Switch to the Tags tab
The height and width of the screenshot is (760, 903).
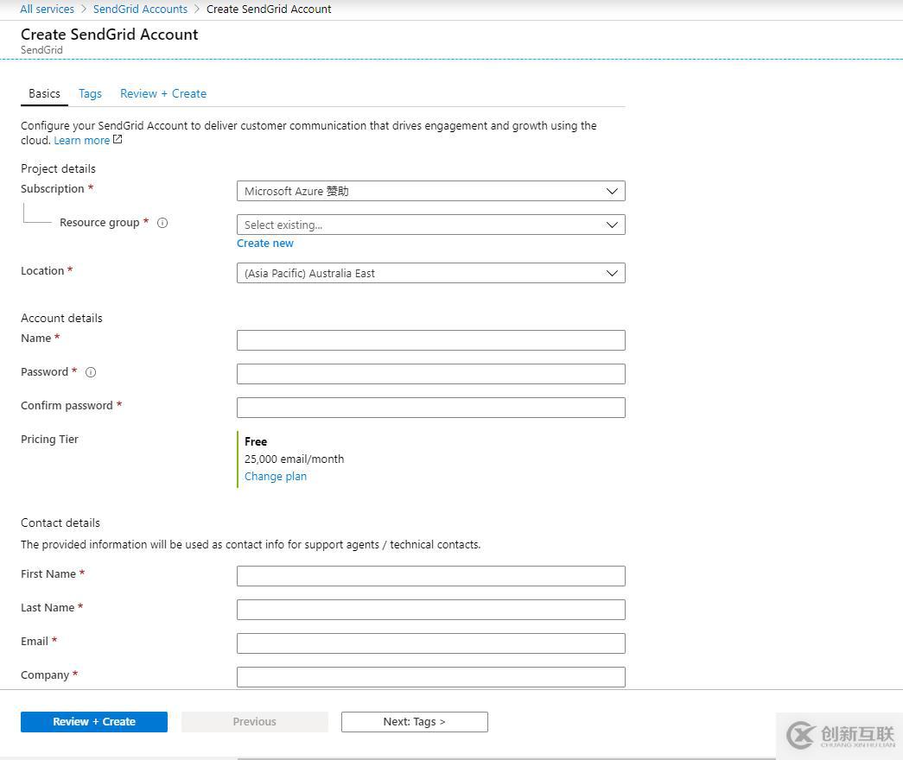[90, 93]
